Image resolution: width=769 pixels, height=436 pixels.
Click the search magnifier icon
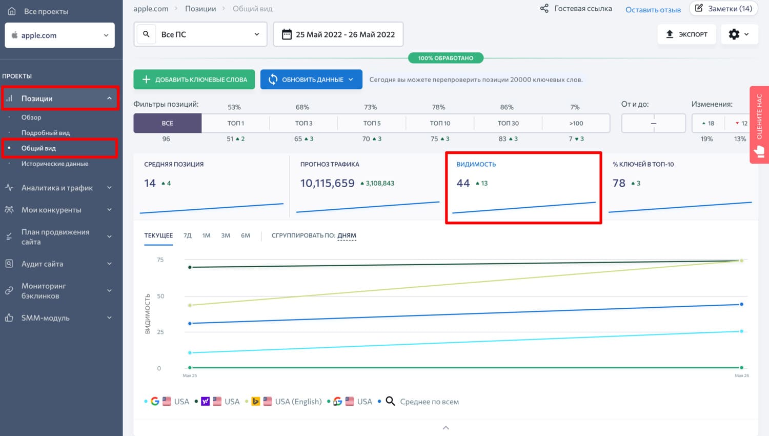pyautogui.click(x=146, y=34)
